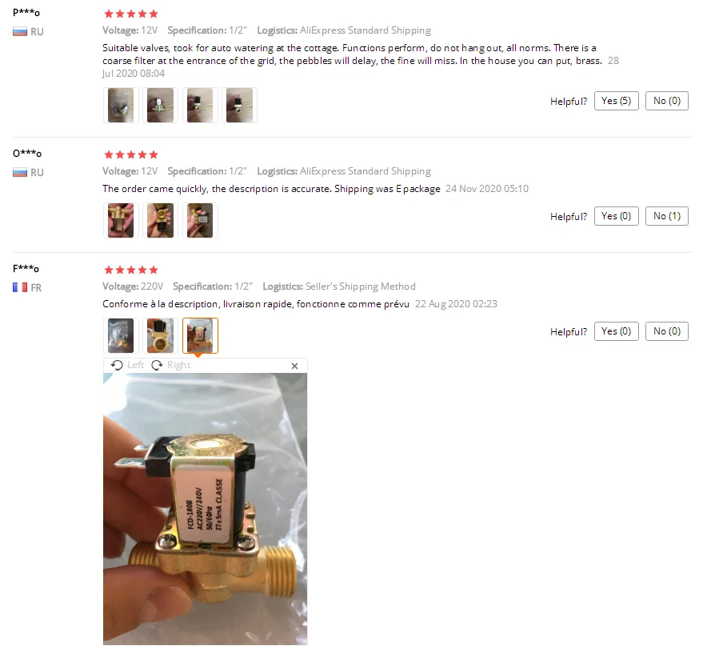The width and height of the screenshot is (707, 649).
Task: Click the enlarged solenoid valve photo
Action: pos(206,509)
